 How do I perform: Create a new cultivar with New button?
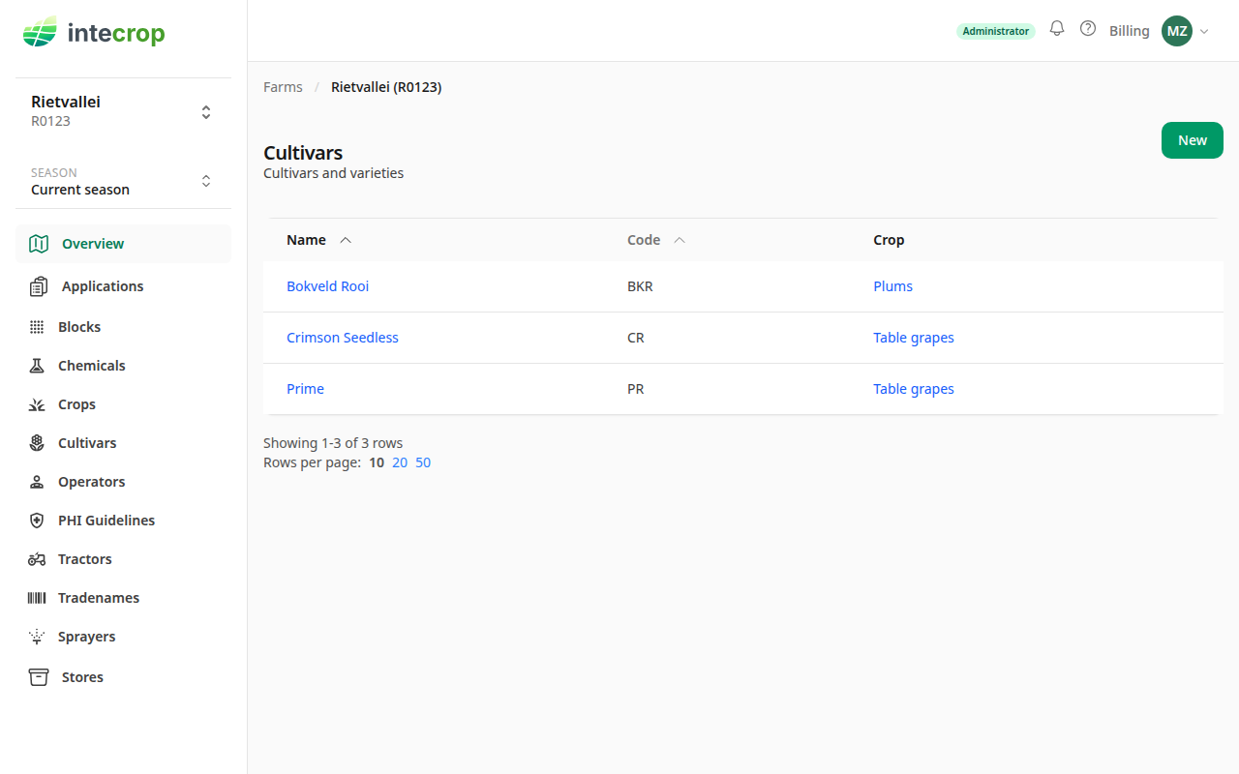coord(1193,140)
